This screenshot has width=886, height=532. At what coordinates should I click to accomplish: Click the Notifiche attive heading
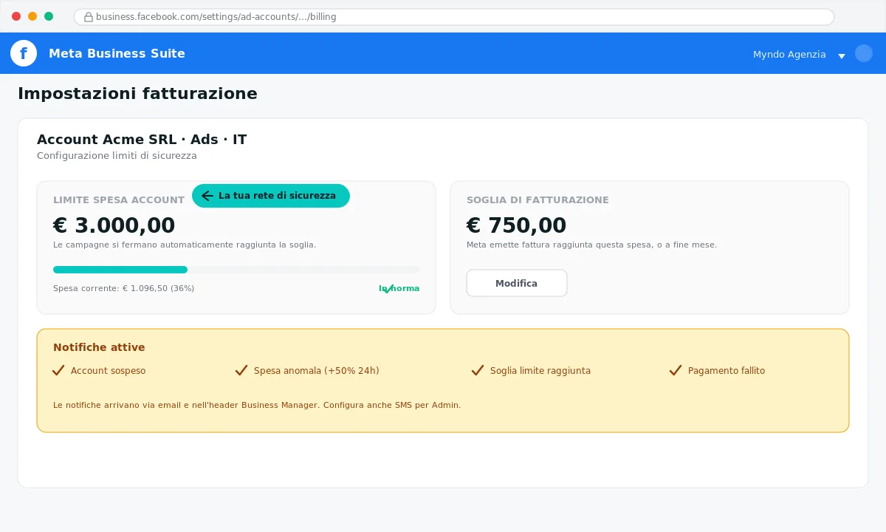(x=99, y=347)
